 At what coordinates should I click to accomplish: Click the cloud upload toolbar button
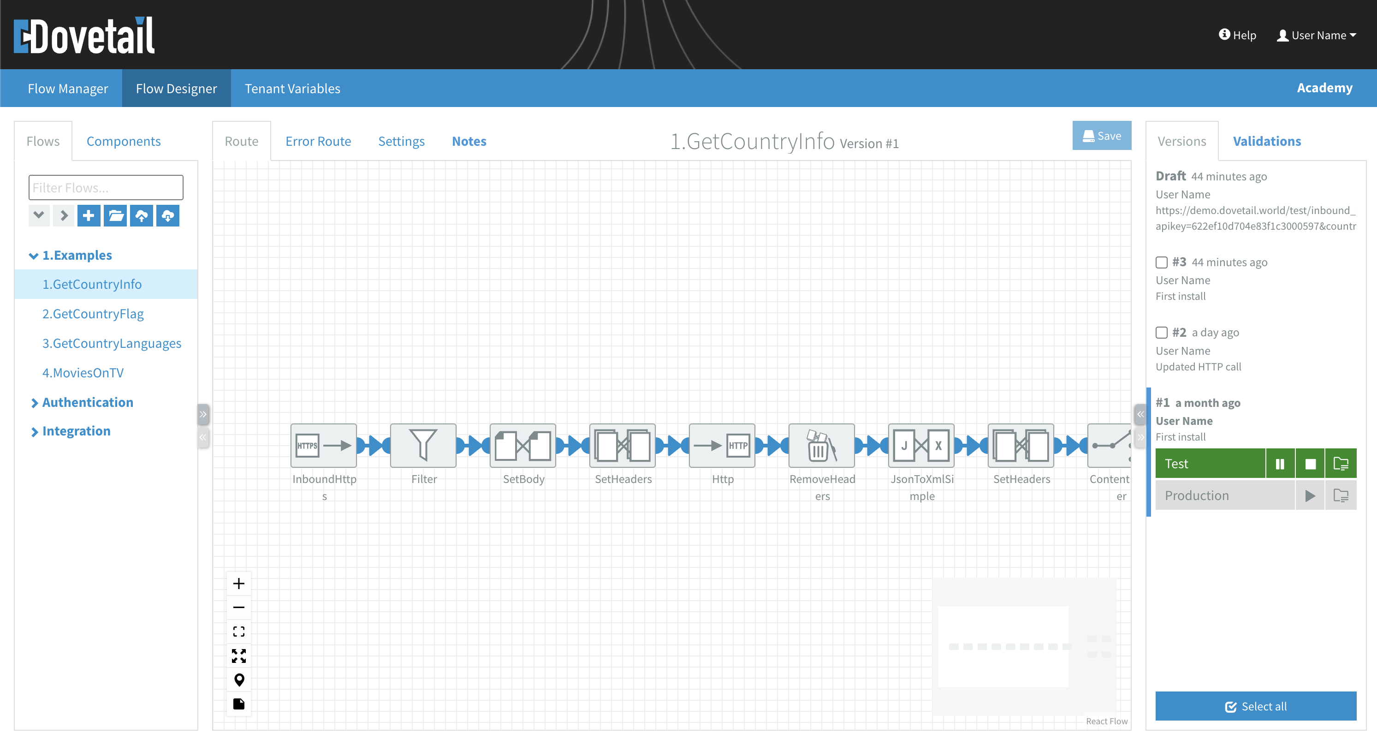pyautogui.click(x=141, y=215)
